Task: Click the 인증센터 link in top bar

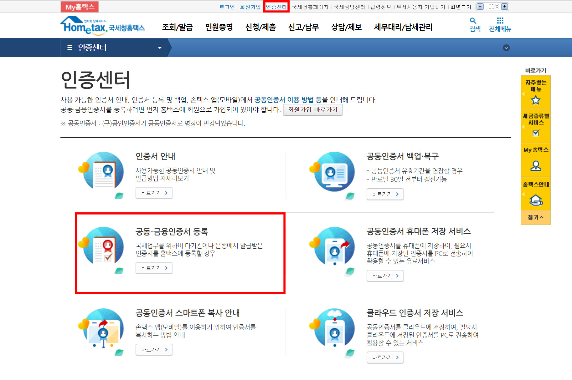Action: 276,7
